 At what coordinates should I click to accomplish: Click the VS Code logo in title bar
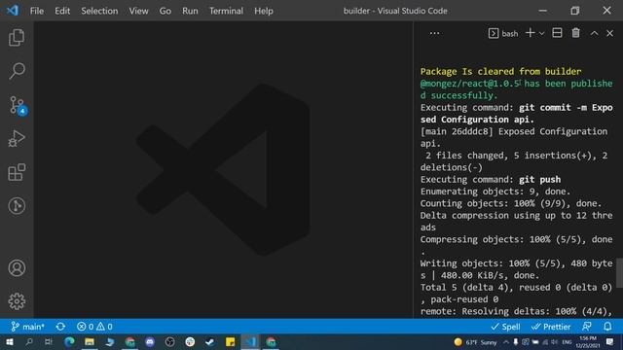point(13,11)
